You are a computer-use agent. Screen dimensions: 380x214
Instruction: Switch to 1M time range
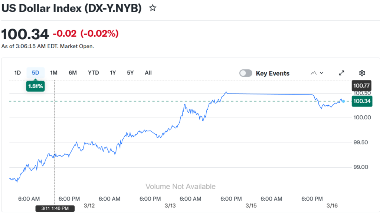pos(54,73)
